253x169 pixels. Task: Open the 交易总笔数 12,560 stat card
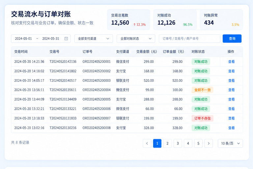pos(128,19)
